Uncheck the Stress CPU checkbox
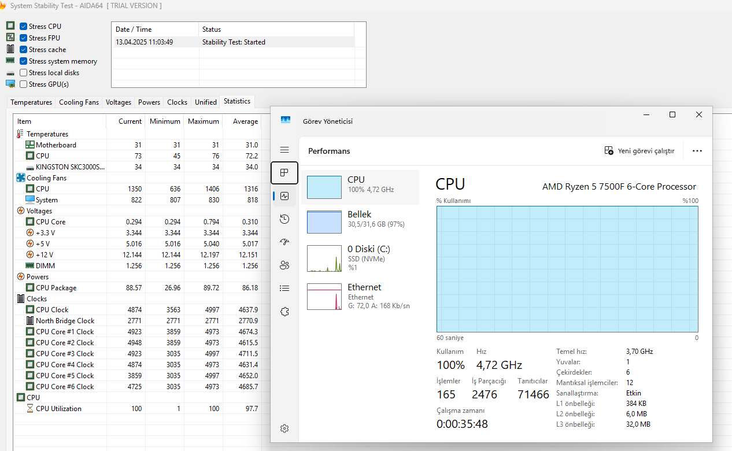Screen dimensions: 732x451 coord(24,27)
